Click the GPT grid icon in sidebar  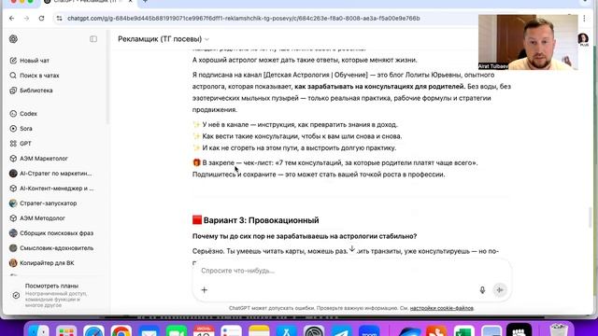(13, 143)
